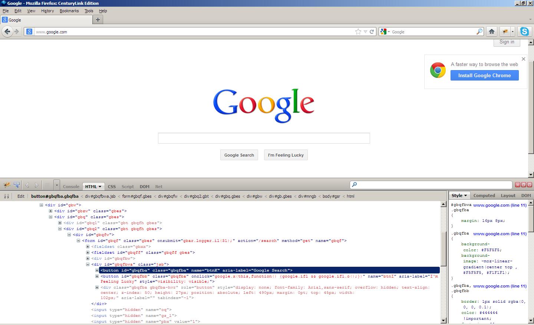Open the View menu
Viewport: 534px width, 325px height.
(31, 11)
